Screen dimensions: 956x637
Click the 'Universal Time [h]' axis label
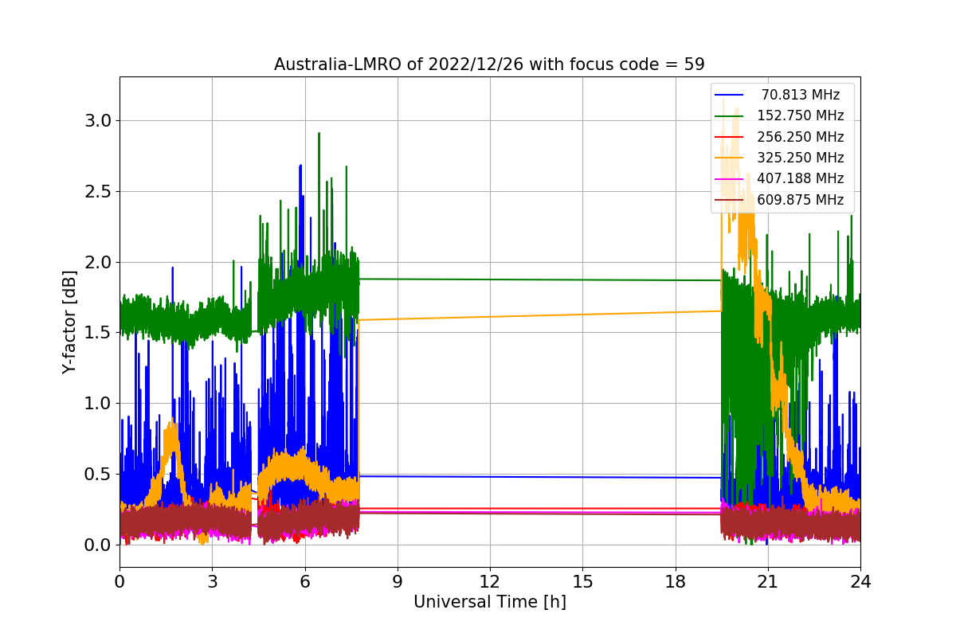pos(489,603)
